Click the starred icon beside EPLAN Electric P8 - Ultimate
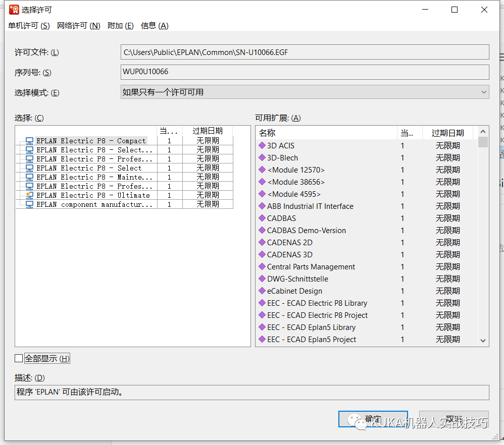Image resolution: width=504 pixels, height=445 pixels. [29, 195]
